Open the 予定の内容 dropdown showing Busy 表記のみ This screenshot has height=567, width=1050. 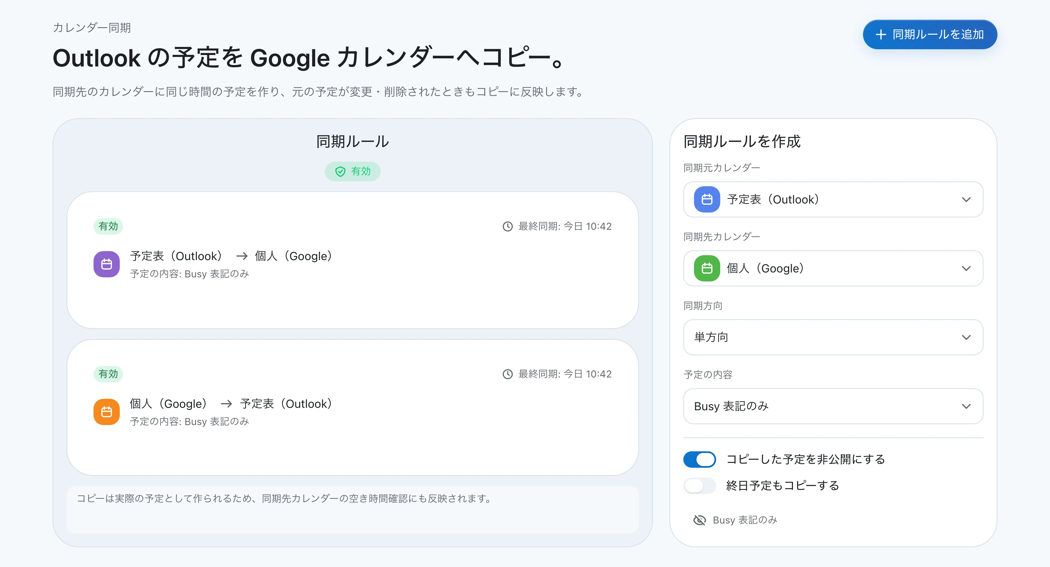[x=833, y=406]
